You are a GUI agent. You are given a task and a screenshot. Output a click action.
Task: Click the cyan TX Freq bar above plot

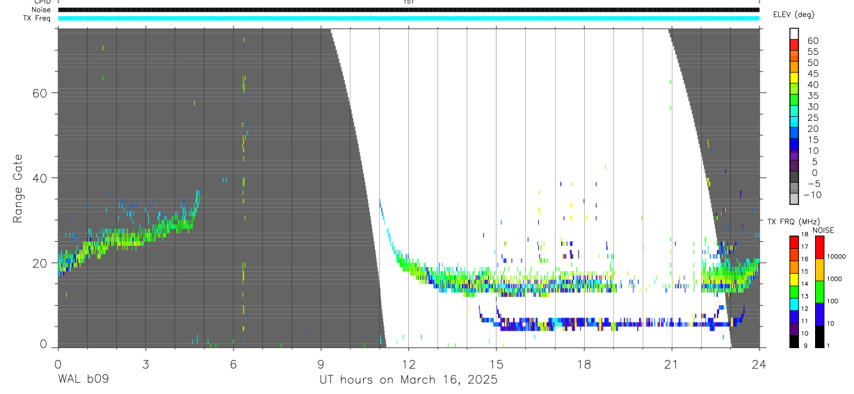pyautogui.click(x=408, y=18)
